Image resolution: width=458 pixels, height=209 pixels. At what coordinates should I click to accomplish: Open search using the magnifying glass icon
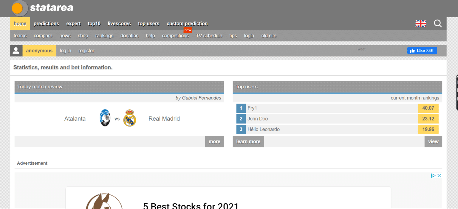[x=438, y=23]
